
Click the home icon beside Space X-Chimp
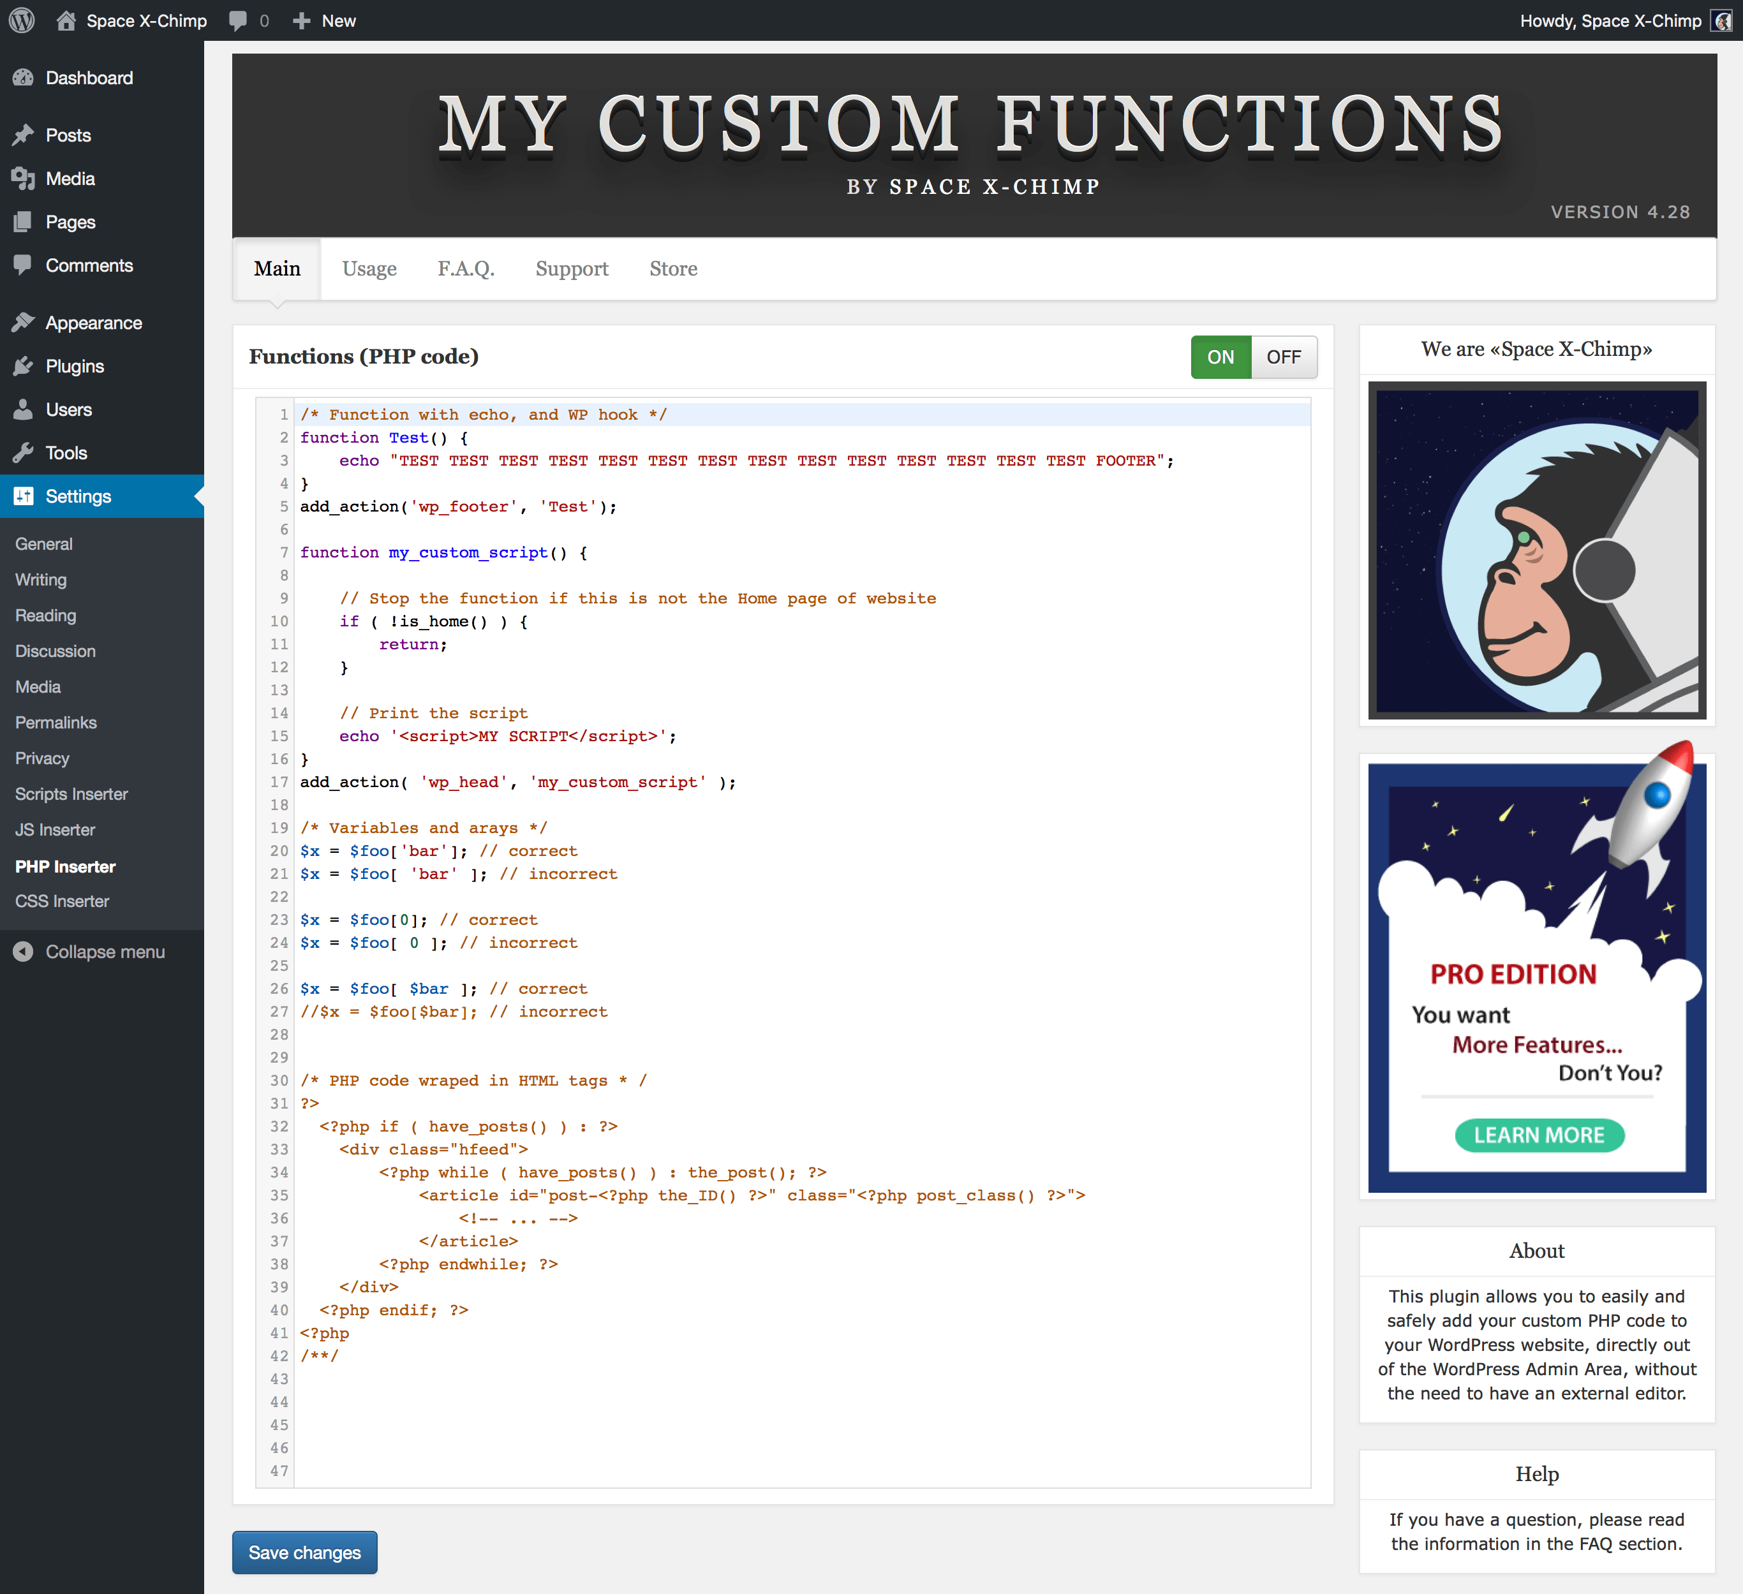[x=66, y=20]
